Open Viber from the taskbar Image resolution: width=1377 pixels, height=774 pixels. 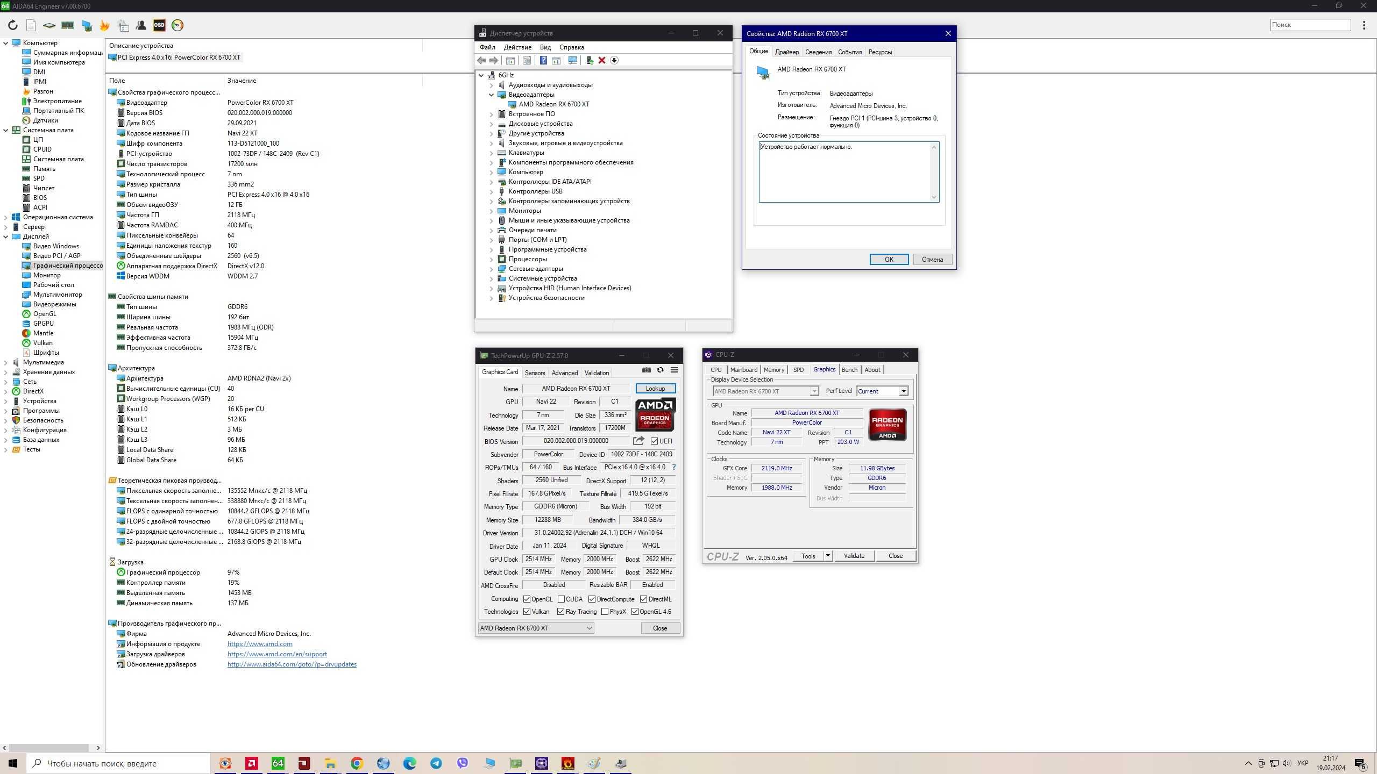[463, 763]
